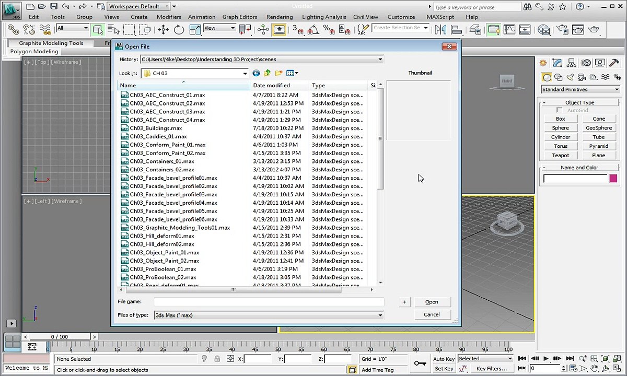Select the Helpers category icon
The width and height of the screenshot is (627, 376).
click(594, 77)
